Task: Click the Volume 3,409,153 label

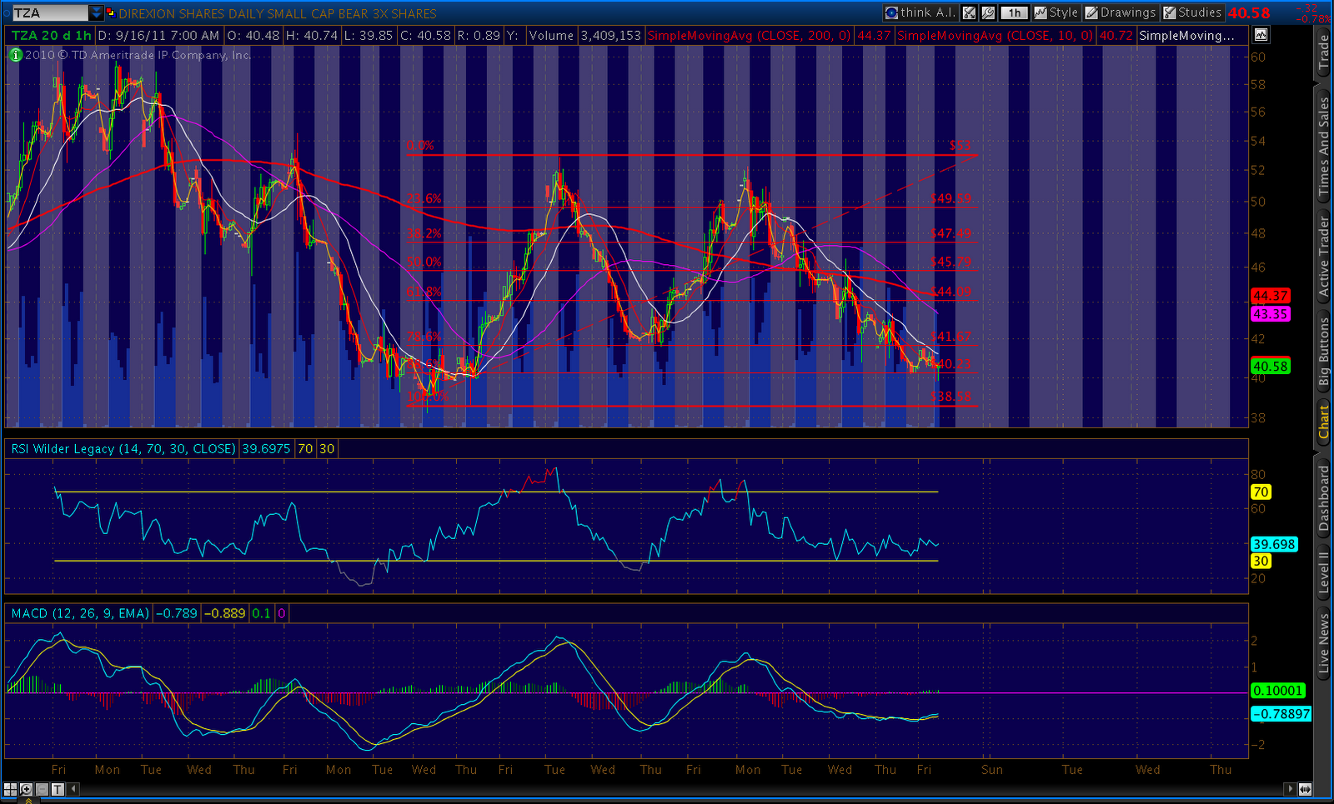Action: (x=584, y=35)
